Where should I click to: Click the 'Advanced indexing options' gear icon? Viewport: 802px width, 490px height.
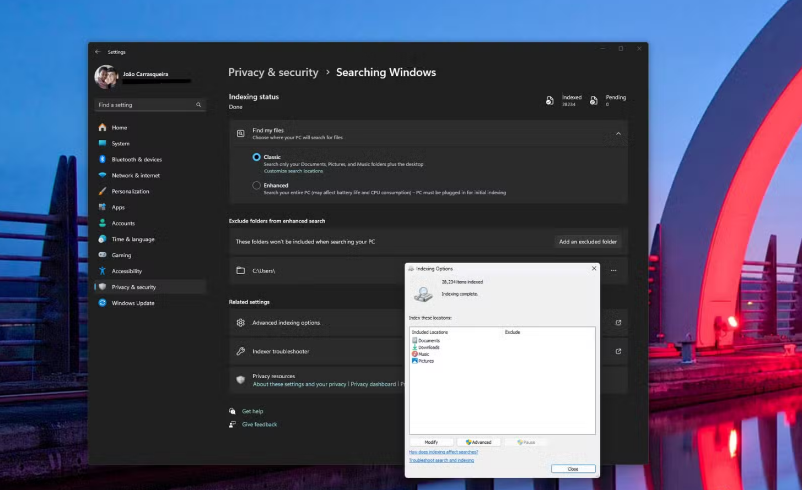241,323
